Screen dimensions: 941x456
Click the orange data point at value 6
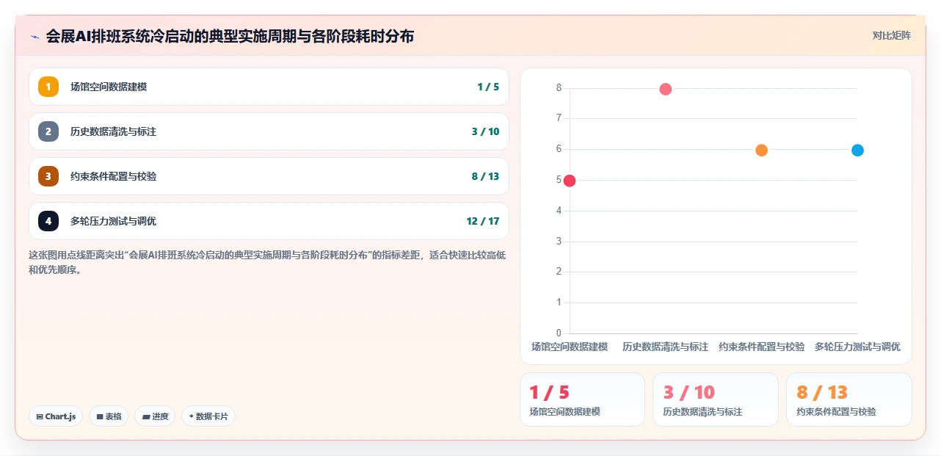[x=761, y=150]
